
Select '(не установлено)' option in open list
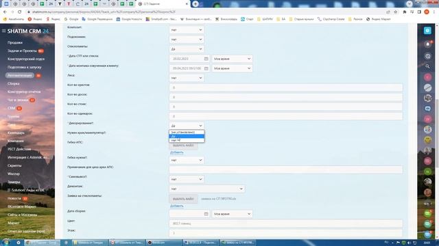coord(187,132)
